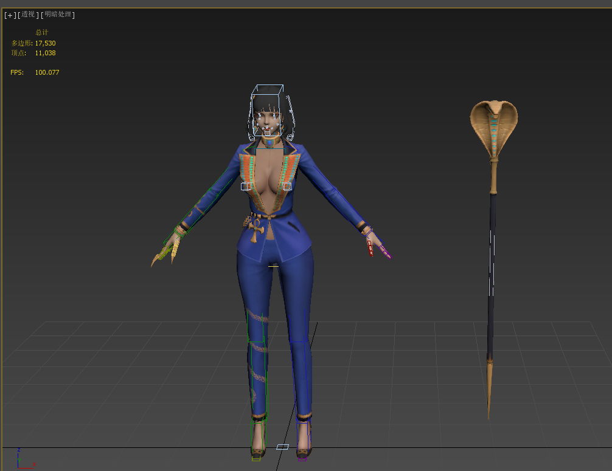This screenshot has width=612, height=471.
Task: Open the 透视 perspective view menu
Action: [x=28, y=15]
